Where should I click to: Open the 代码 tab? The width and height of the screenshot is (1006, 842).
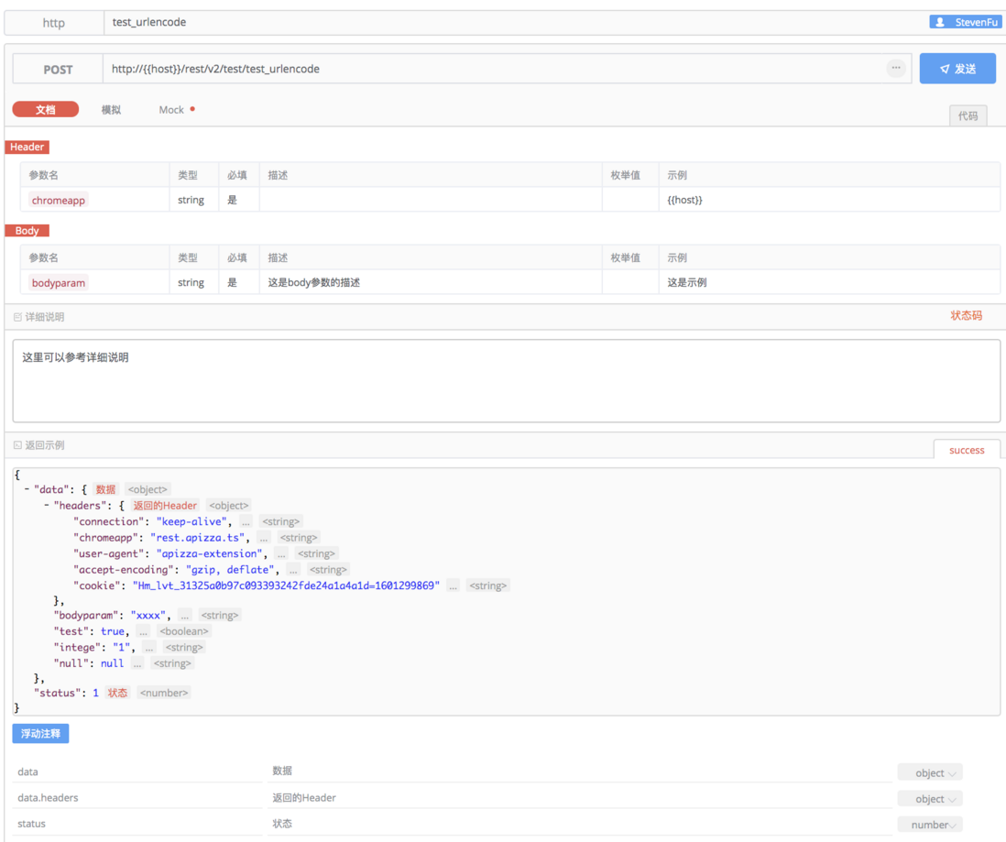tap(968, 115)
